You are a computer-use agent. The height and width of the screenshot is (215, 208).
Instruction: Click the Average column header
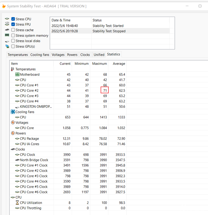[x=117, y=64]
